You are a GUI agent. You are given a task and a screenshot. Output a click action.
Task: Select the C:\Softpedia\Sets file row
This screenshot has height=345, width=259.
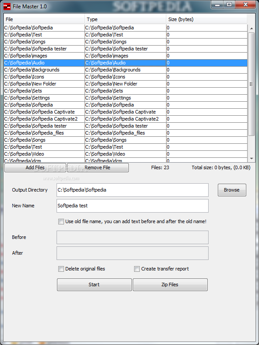(x=125, y=91)
